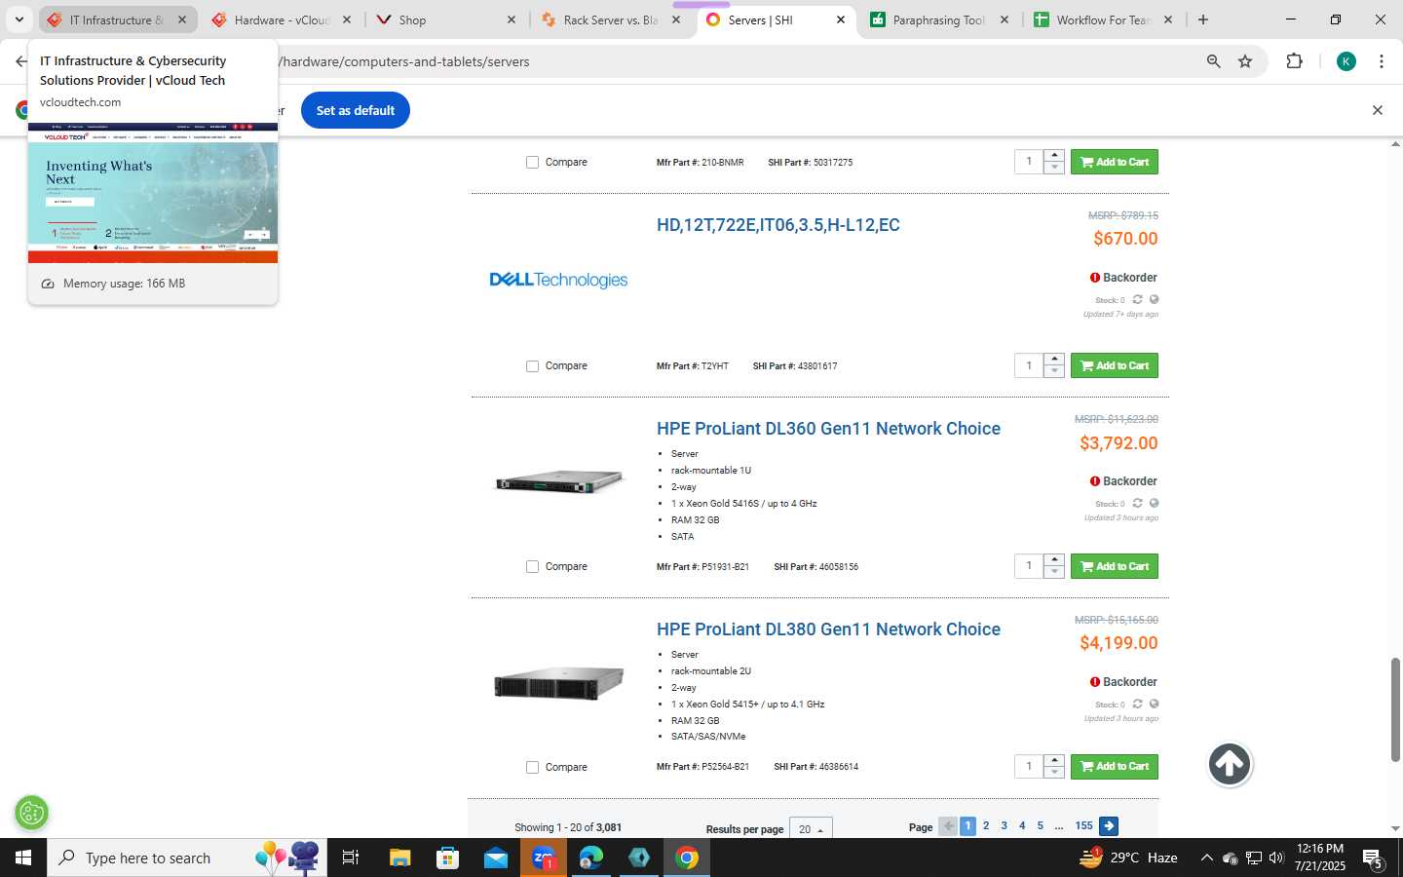Increase quantity for Dell T2YHT item
1403x877 pixels.
tap(1054, 360)
